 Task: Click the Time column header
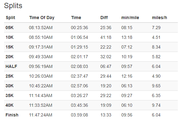click(x=76, y=18)
